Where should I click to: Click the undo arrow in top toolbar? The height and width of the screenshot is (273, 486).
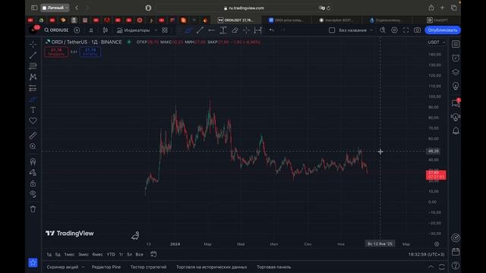272,30
